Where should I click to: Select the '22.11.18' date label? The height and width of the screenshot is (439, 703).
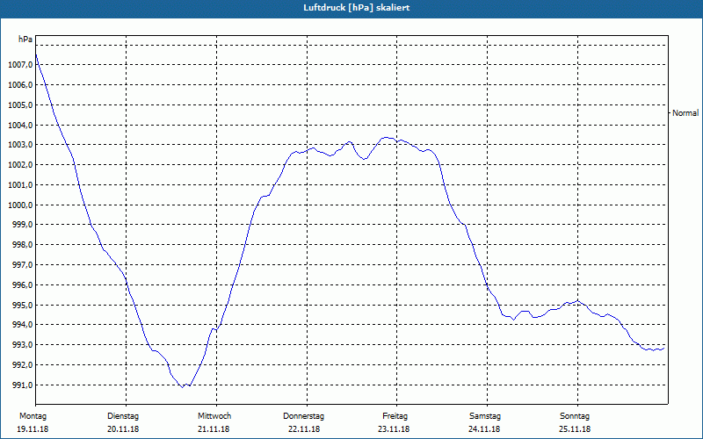pos(304,429)
